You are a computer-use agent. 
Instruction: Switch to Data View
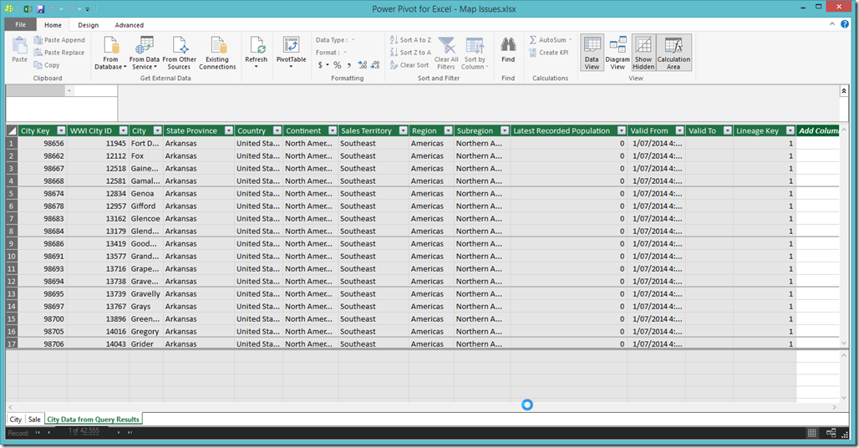point(592,53)
